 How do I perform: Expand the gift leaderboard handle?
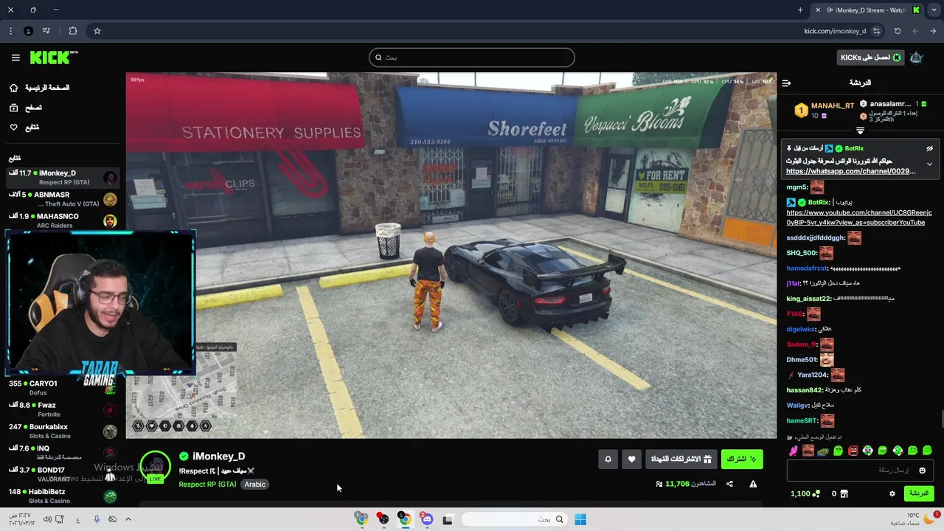click(860, 131)
